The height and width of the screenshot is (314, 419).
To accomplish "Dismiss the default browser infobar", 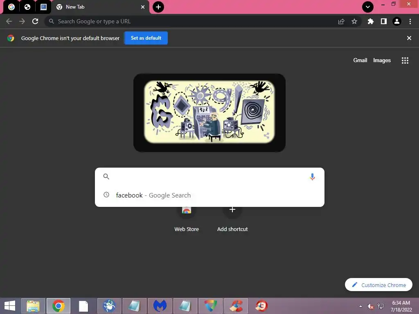I will (x=409, y=38).
